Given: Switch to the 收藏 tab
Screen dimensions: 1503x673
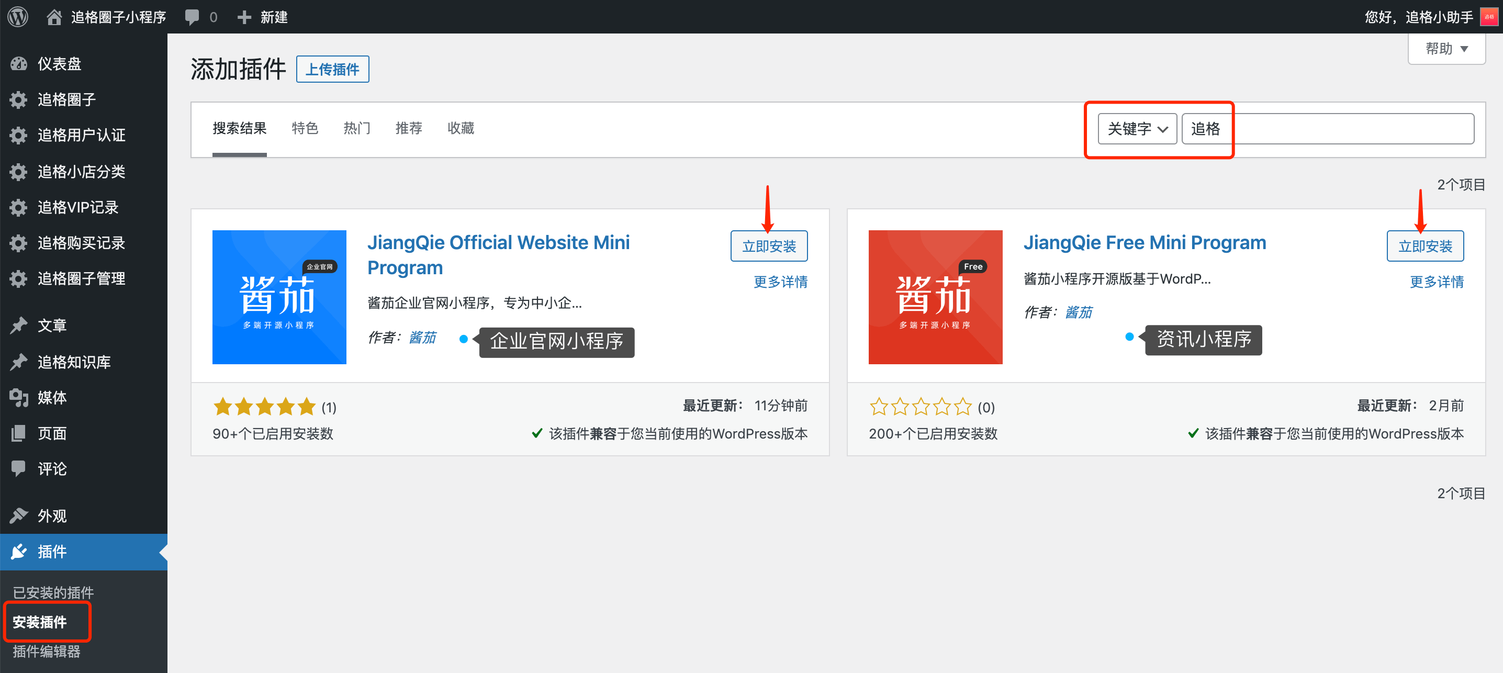Looking at the screenshot, I should pyautogui.click(x=461, y=128).
